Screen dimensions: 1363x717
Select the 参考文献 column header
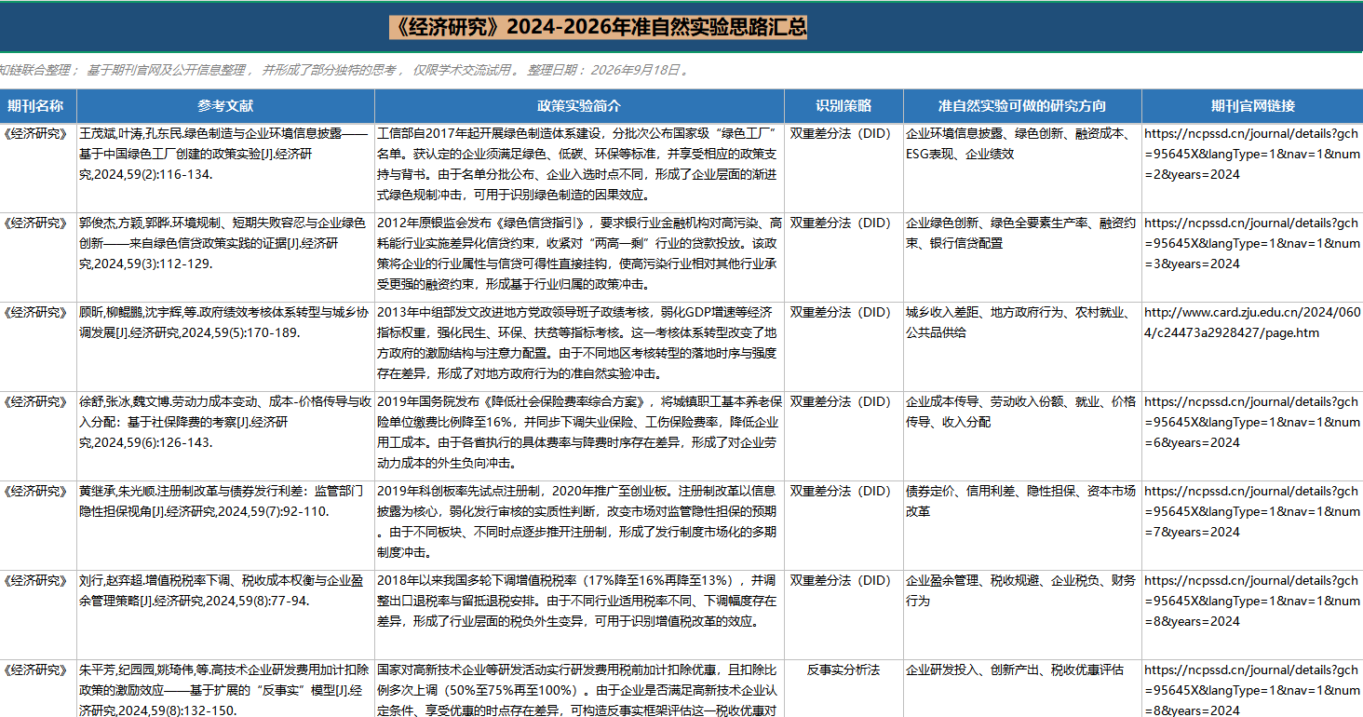225,106
